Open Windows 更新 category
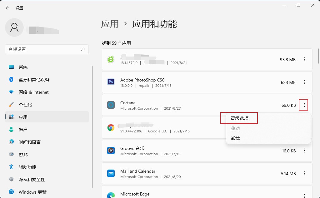Image resolution: width=320 pixels, height=198 pixels. 47,192
